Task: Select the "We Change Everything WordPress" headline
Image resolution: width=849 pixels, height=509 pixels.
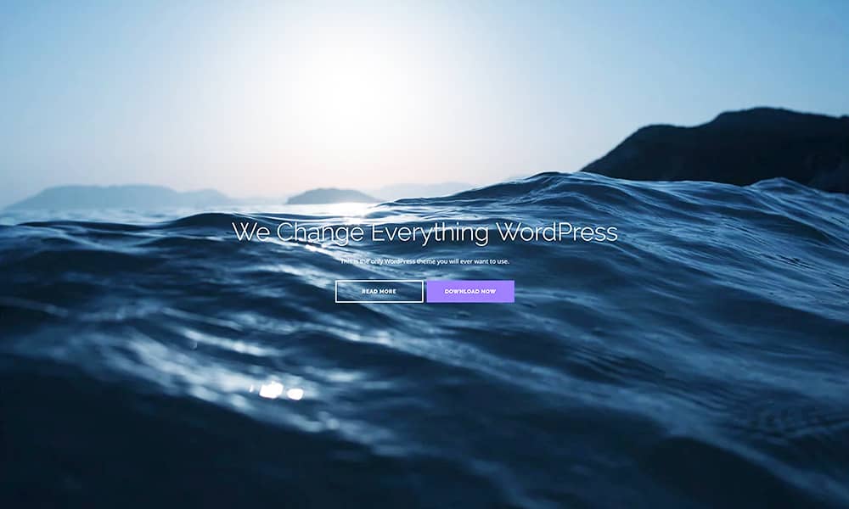Action: (424, 232)
